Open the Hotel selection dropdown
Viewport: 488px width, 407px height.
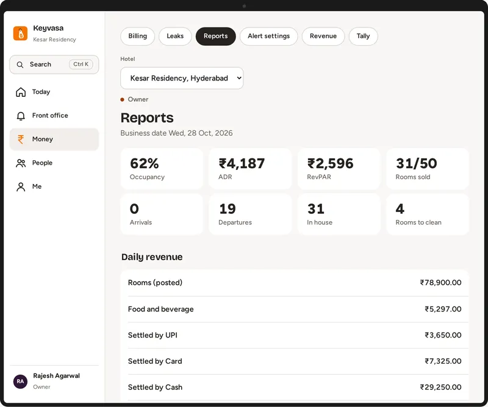pyautogui.click(x=182, y=78)
